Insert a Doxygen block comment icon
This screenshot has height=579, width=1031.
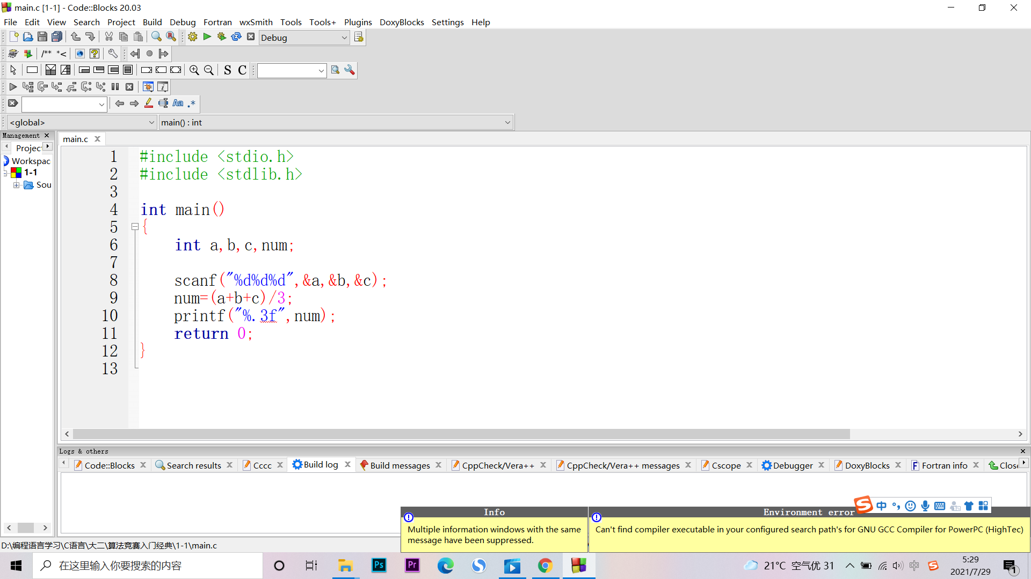47,54
